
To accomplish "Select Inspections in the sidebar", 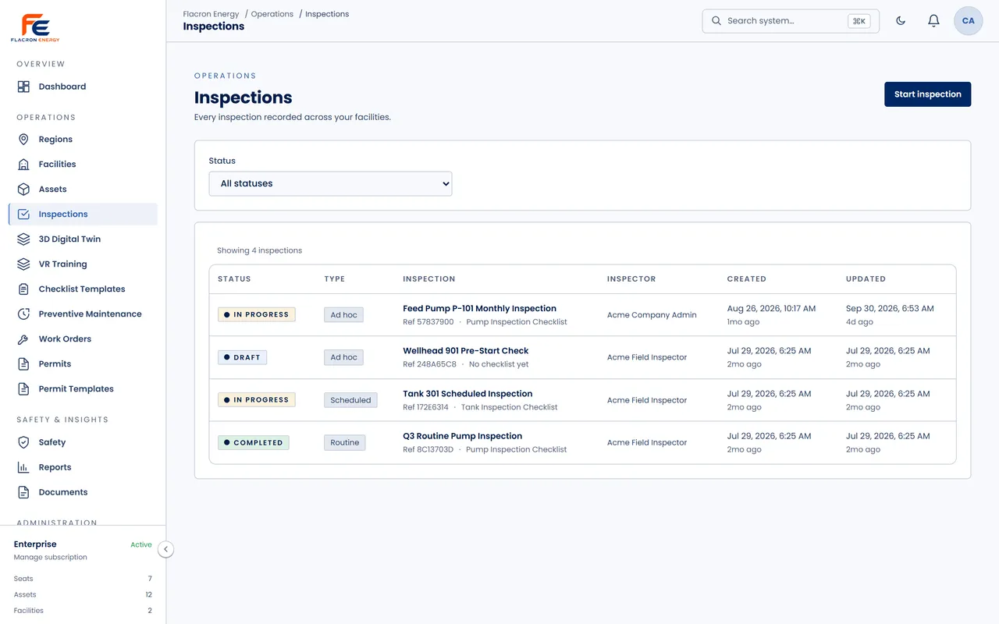I will pos(83,214).
